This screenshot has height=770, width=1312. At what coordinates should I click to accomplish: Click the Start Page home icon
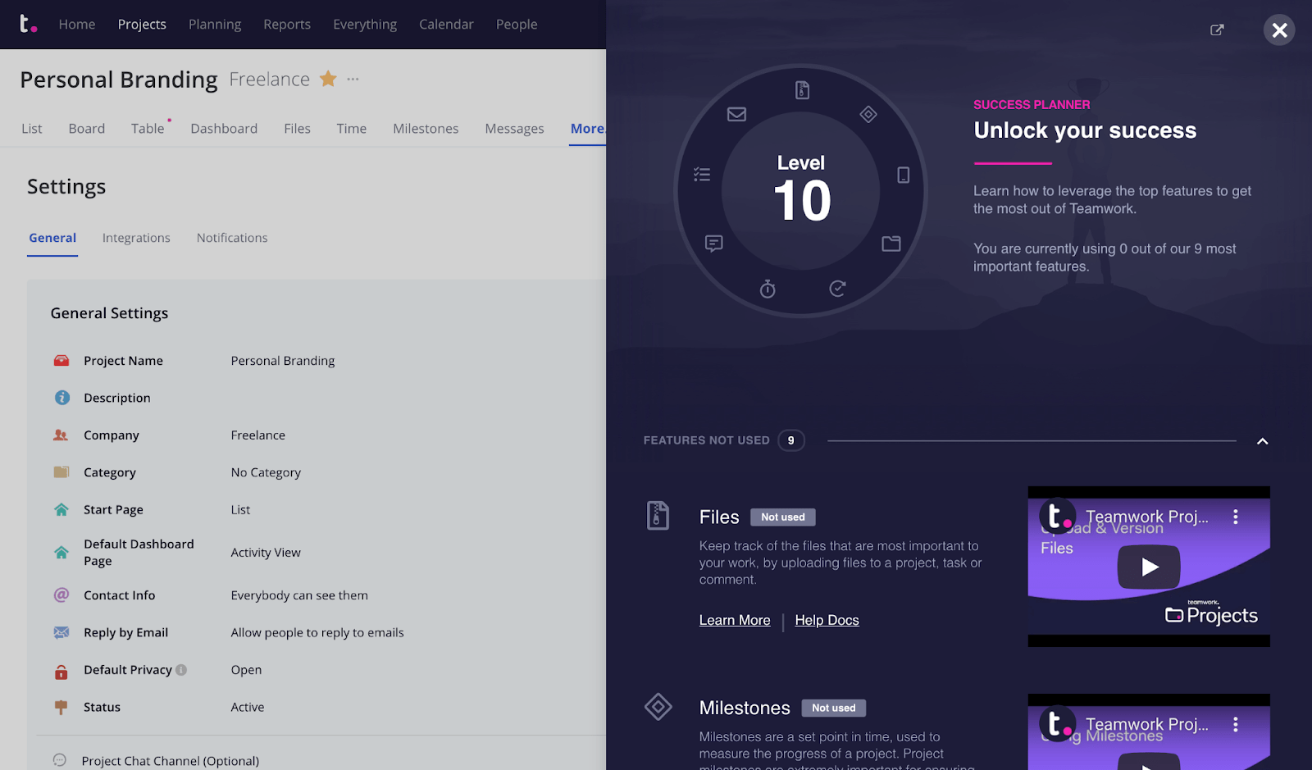[61, 509]
